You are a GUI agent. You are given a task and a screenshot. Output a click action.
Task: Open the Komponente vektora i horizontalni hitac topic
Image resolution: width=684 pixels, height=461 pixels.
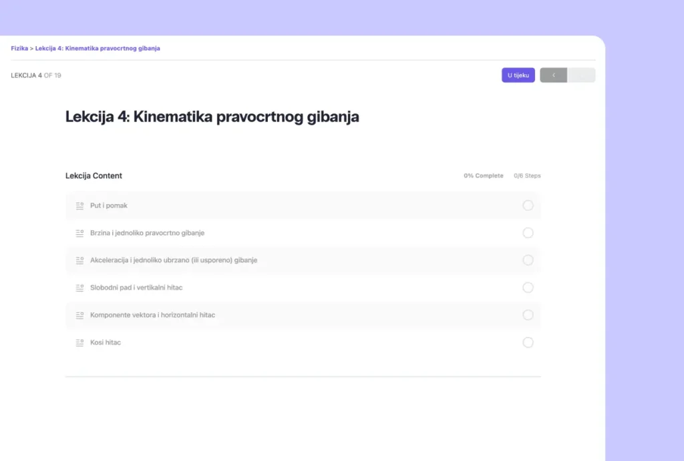(152, 315)
